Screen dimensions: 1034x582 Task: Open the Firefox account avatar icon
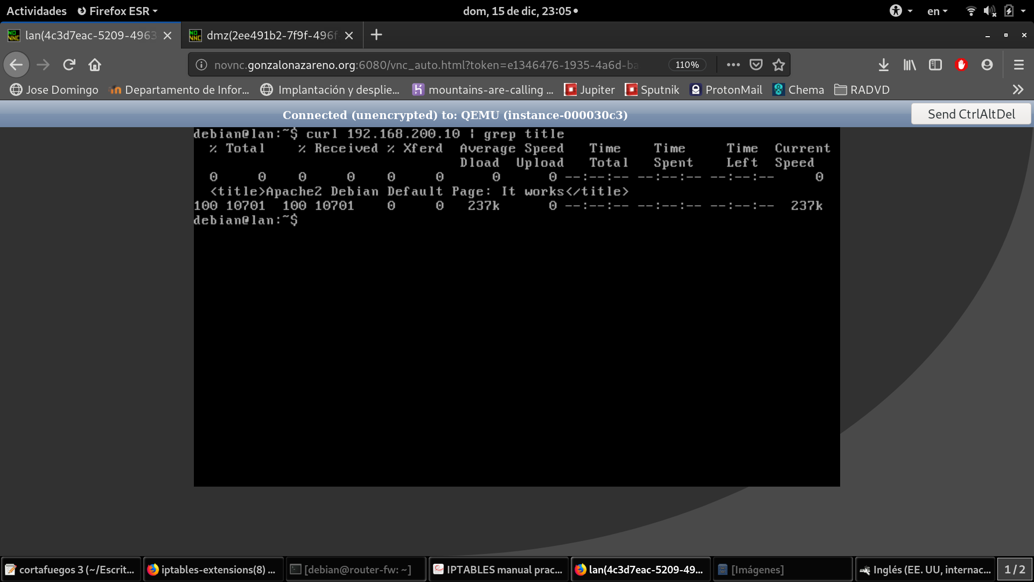(x=987, y=65)
